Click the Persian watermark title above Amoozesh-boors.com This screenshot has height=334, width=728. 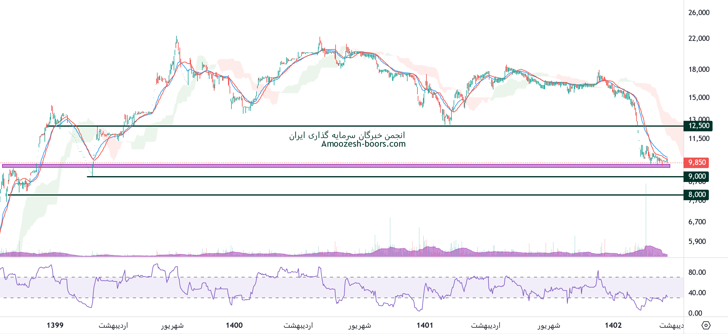click(347, 135)
